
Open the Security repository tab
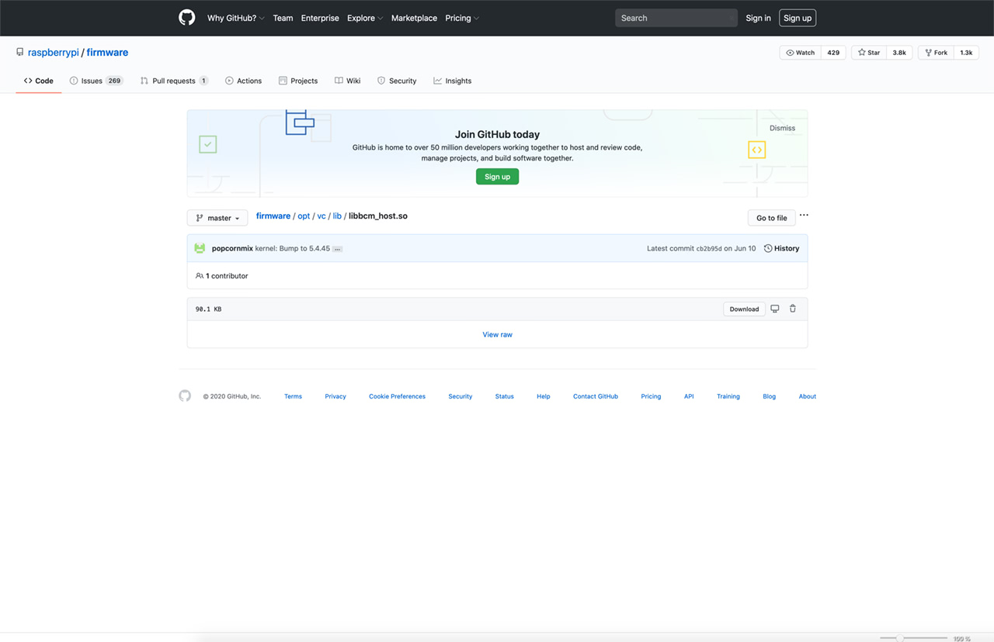[397, 81]
